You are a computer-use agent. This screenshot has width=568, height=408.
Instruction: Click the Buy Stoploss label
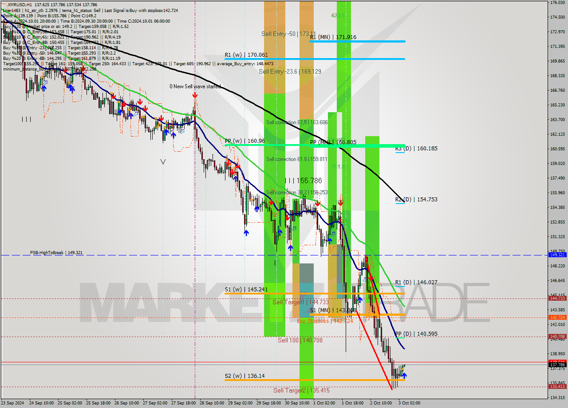click(x=325, y=321)
